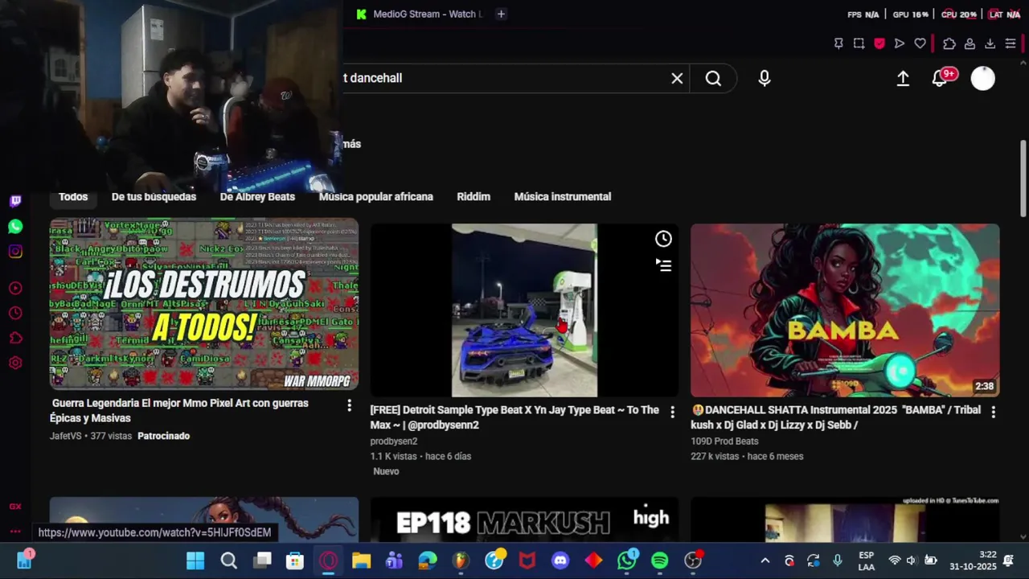1029x579 pixels.
Task: Open the red ad blocker shield icon
Action: coord(879,43)
